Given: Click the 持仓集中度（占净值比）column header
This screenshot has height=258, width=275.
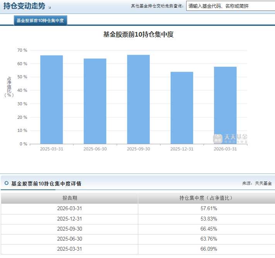Looking at the screenshot, I should coord(206,198).
